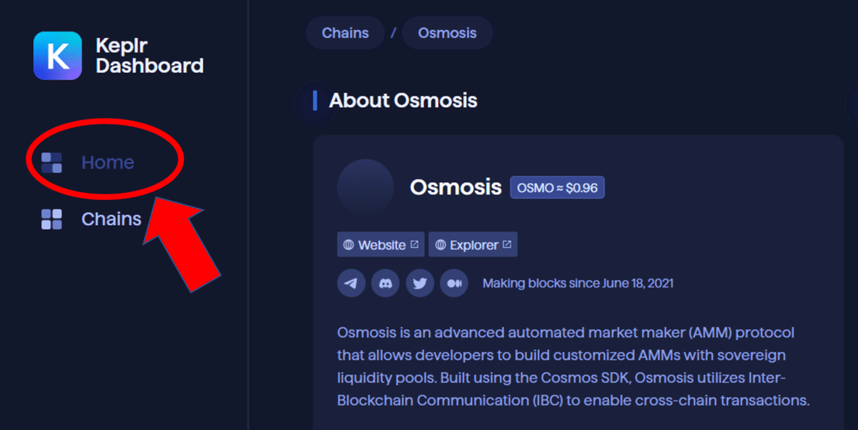Click the Keplr Dashboard title text
Viewport: 858px width, 430px height.
(149, 56)
